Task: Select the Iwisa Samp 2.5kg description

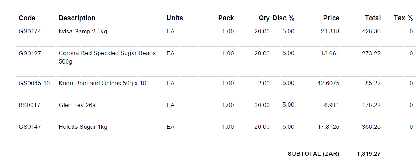Action: pyautogui.click(x=83, y=32)
